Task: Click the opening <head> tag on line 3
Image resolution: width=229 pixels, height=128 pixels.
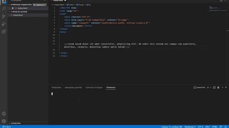Action: pos(63,14)
